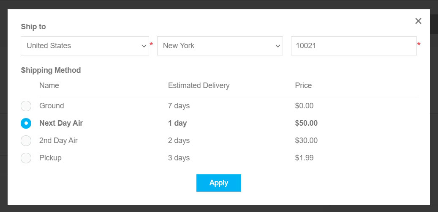This screenshot has width=438, height=212.
Task: Click the Estimated Delivery column header
Action: (199, 85)
